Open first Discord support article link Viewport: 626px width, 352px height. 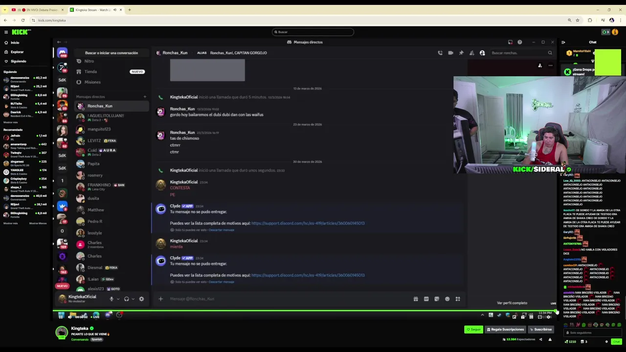(308, 223)
